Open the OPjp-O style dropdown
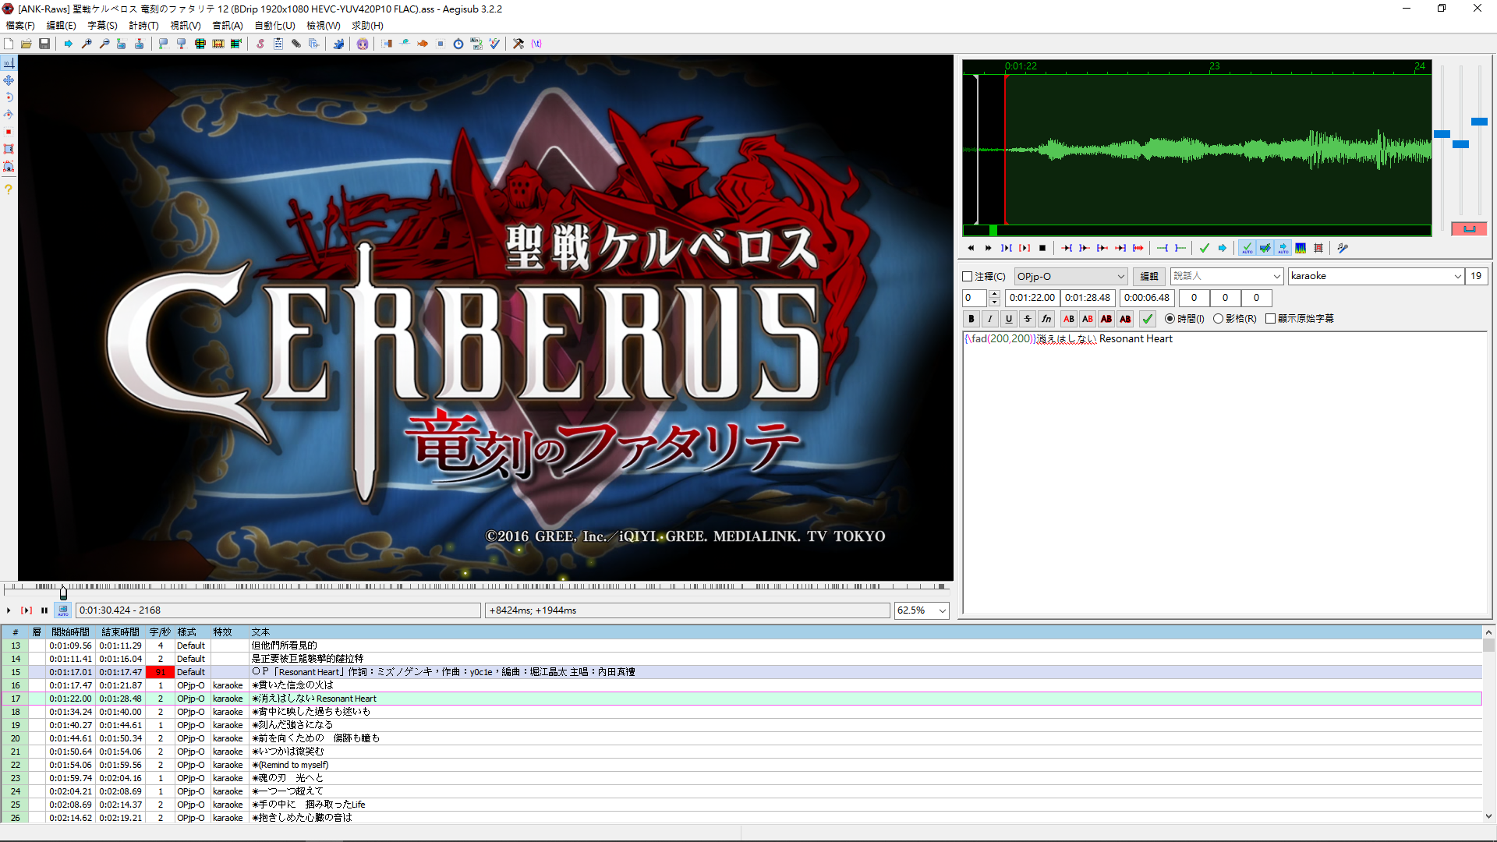The height and width of the screenshot is (842, 1497). pos(1071,276)
